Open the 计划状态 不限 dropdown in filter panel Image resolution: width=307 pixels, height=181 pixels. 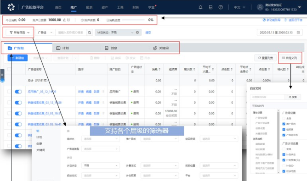[x=101, y=165]
